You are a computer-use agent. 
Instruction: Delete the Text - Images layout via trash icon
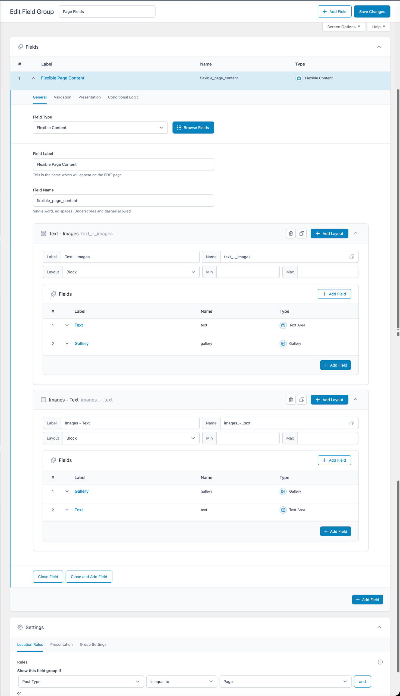[x=291, y=234]
